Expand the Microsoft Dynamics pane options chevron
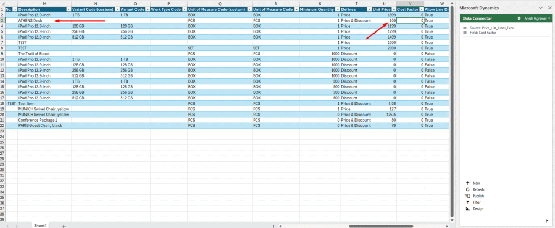Viewport: 555px width, 228px height. pyautogui.click(x=540, y=7)
